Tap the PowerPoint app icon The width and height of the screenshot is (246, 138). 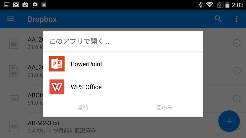tap(57, 64)
